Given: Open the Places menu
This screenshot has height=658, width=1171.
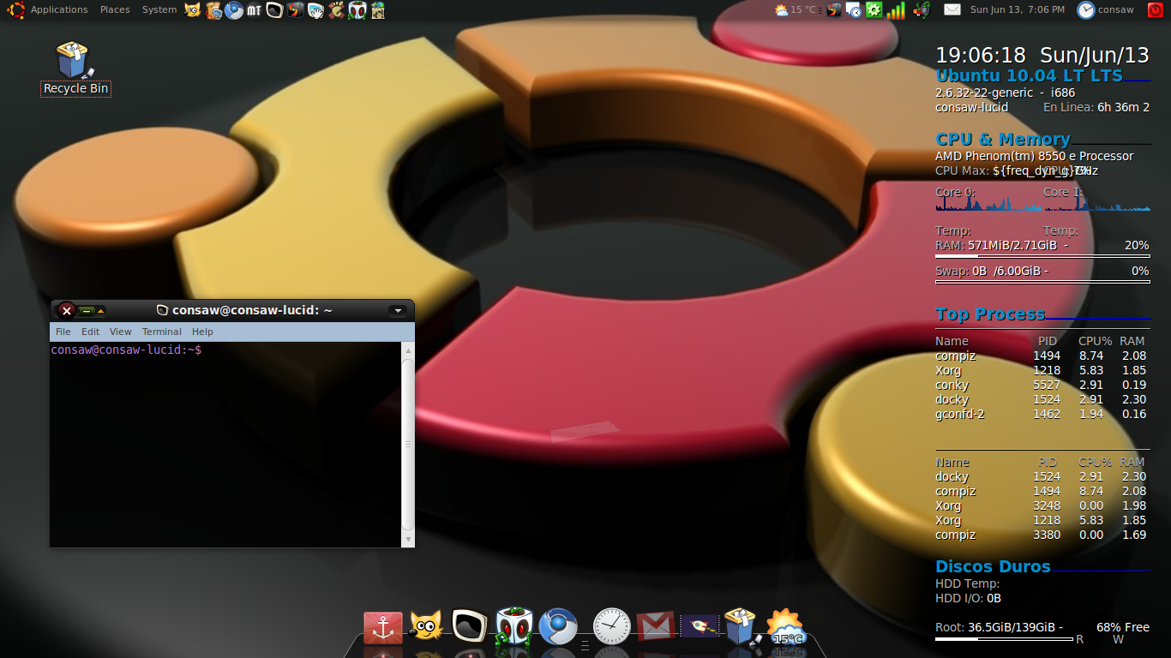Looking at the screenshot, I should [115, 10].
